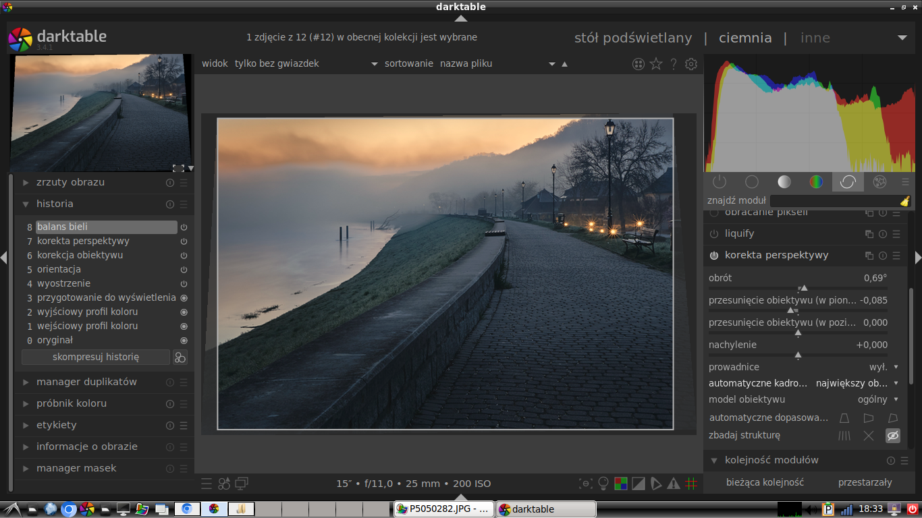Open second window display icon
This screenshot has height=518, width=922.
coord(242,484)
